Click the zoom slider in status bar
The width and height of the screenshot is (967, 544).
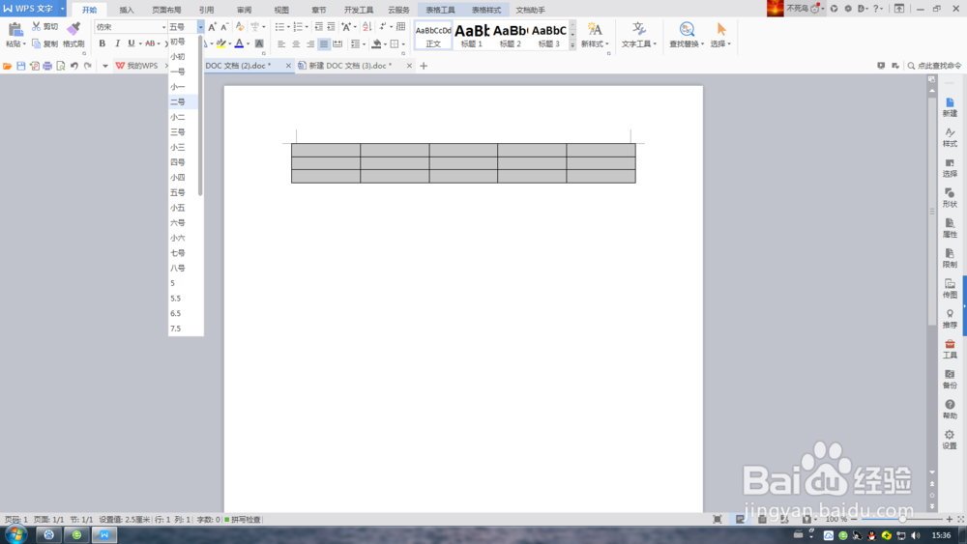901,520
